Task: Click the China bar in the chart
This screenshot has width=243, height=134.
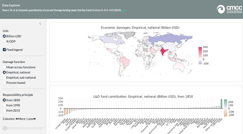Action: [x=69, y=111]
